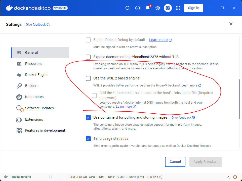Screen dimensions: 242x181
Task: Open the Docker Engine settings section
Action: pyautogui.click(x=40, y=75)
